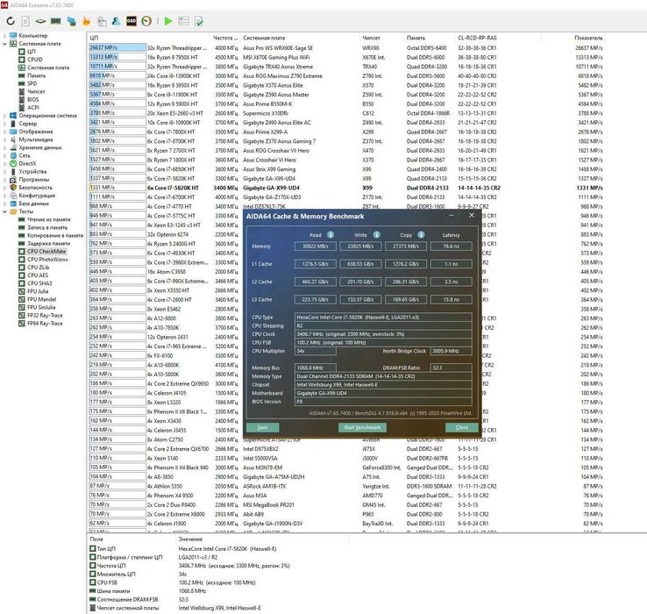
Task: Select Запись в память test
Action: tap(47, 227)
